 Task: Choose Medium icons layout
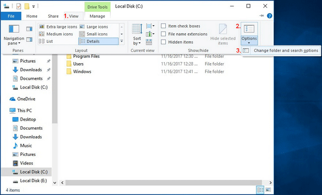coord(56,34)
